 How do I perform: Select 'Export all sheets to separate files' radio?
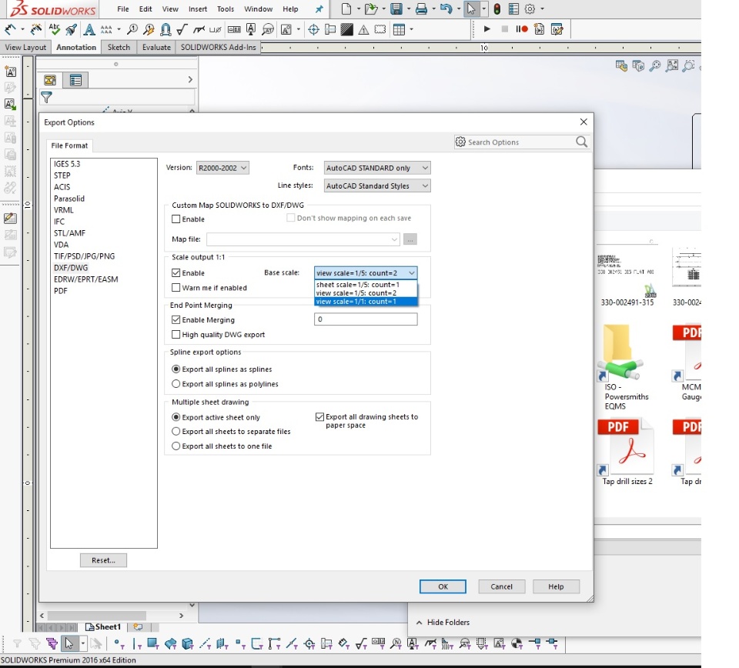[176, 431]
